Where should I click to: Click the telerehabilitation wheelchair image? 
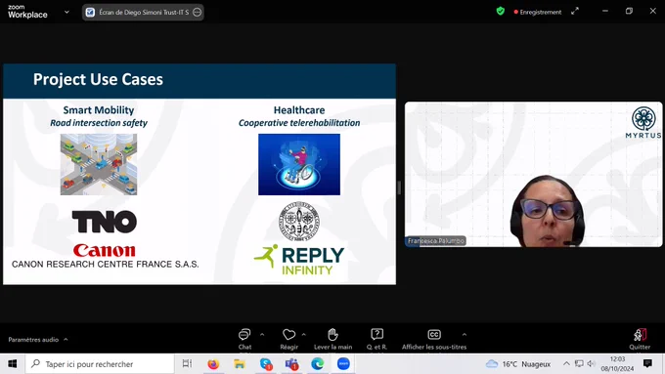(x=299, y=164)
